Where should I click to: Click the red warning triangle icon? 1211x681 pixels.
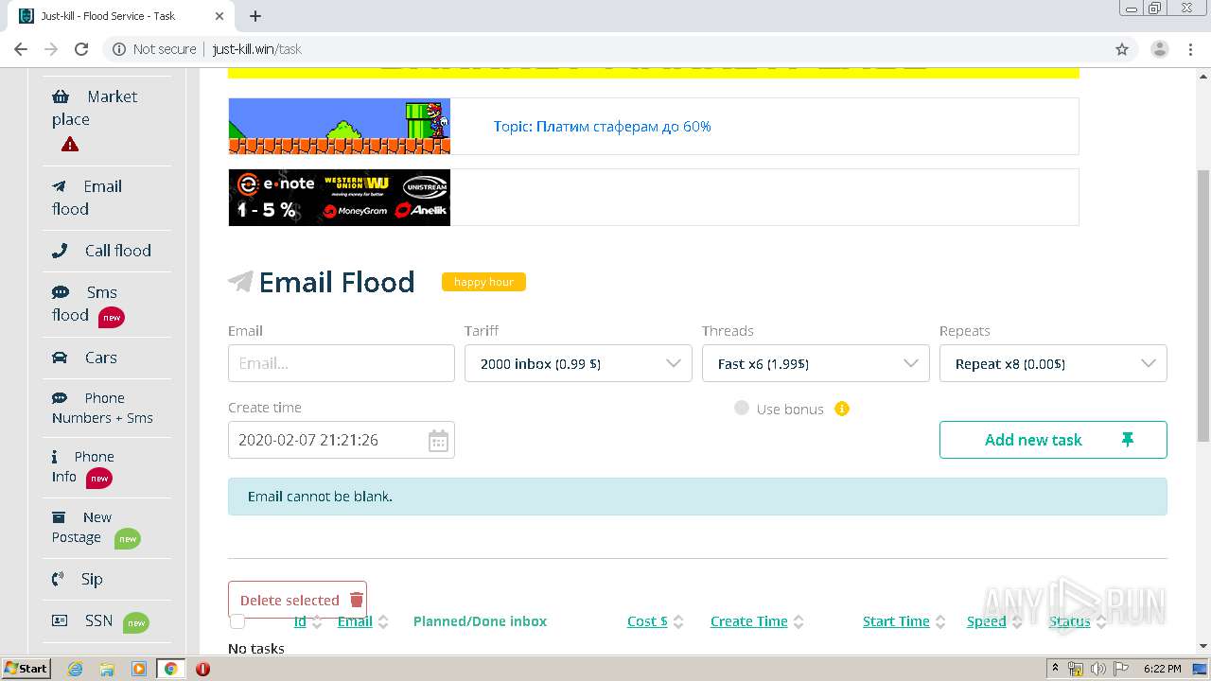pyautogui.click(x=70, y=145)
